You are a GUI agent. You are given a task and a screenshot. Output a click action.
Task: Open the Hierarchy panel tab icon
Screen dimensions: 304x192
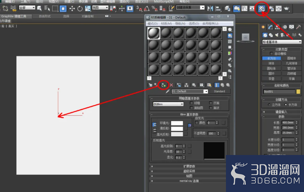coord(277,27)
